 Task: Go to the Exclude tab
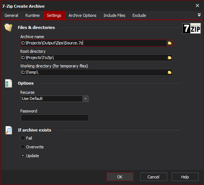tap(139, 15)
